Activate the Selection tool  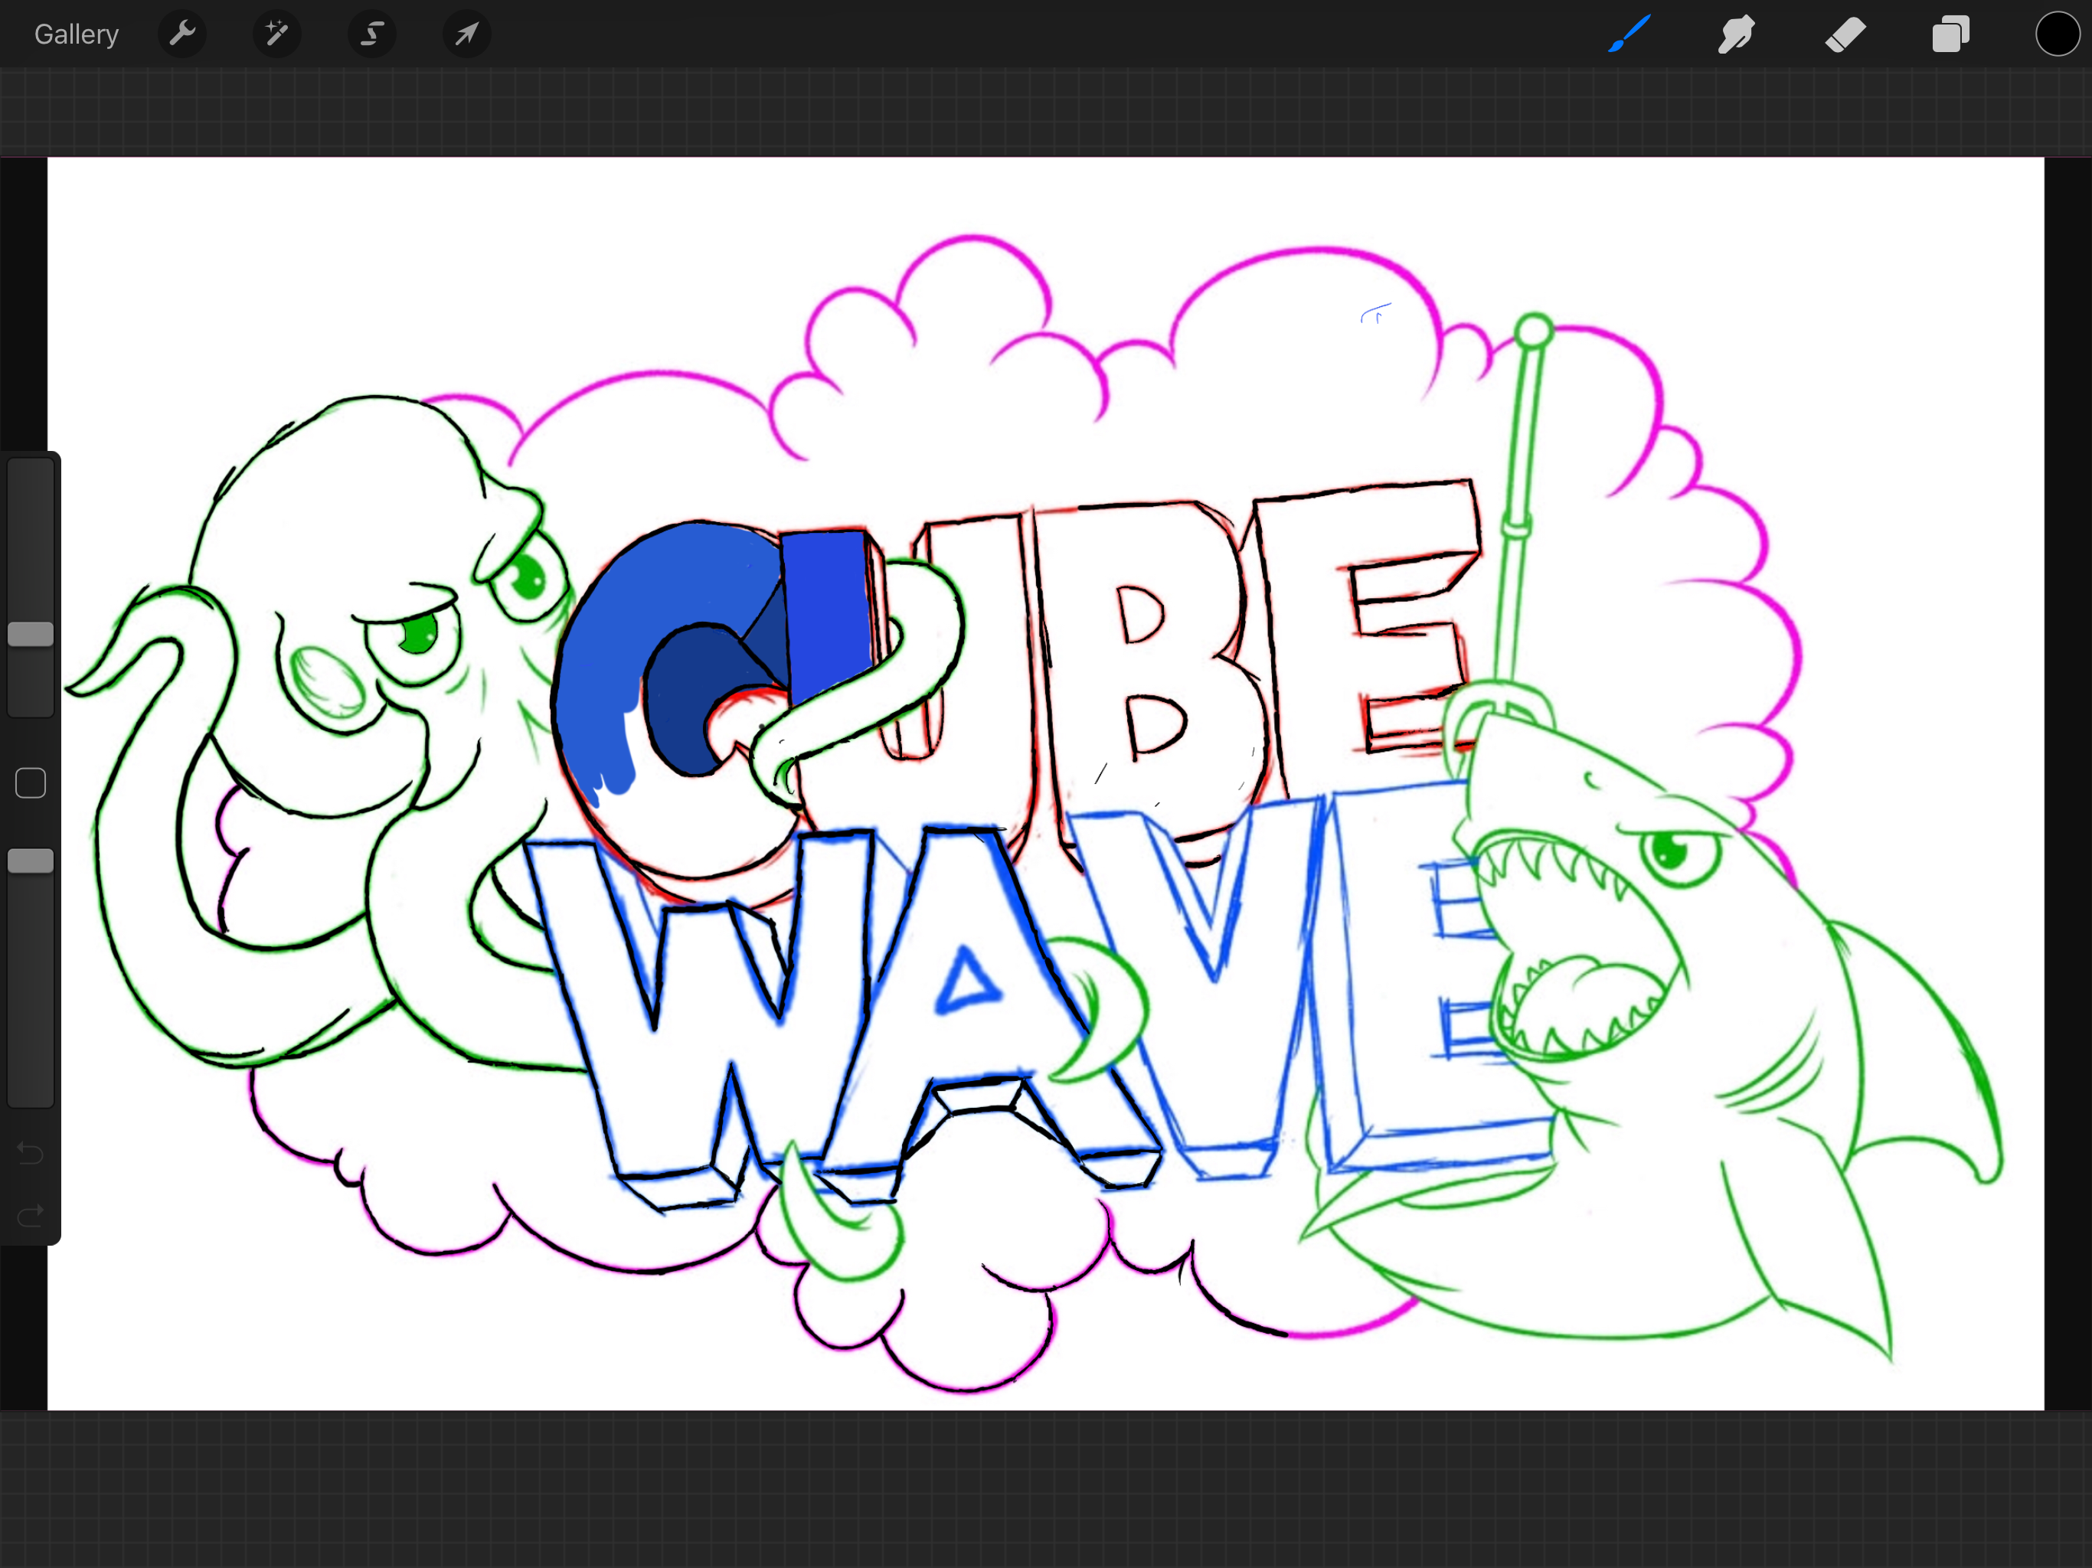click(x=371, y=35)
